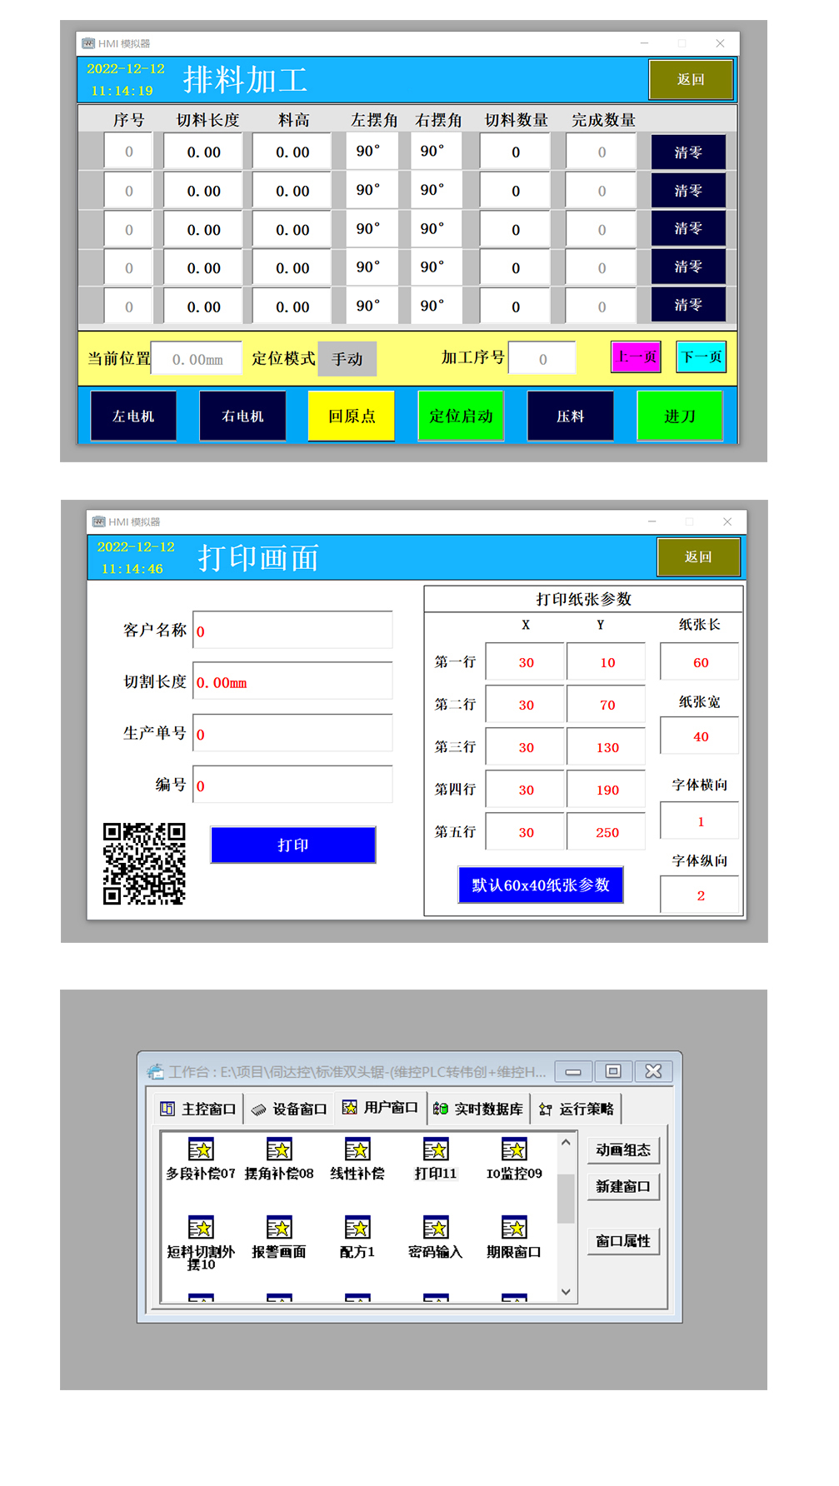Toggle the 左电机 motor button
Image resolution: width=839 pixels, height=1486 pixels.
click(x=133, y=416)
